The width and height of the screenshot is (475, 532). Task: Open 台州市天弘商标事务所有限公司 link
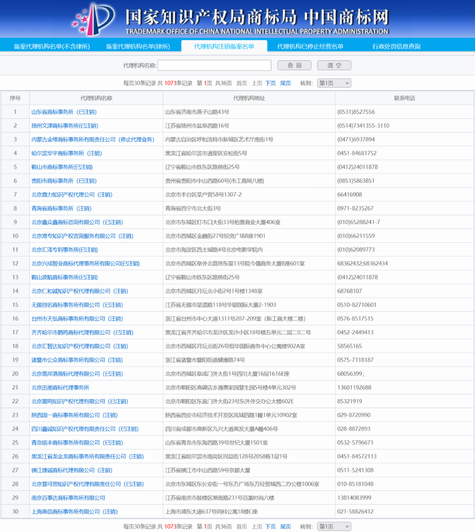pyautogui.click(x=77, y=319)
